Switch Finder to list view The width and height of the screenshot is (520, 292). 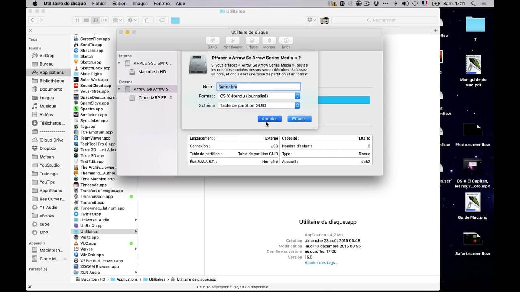(x=86, y=20)
